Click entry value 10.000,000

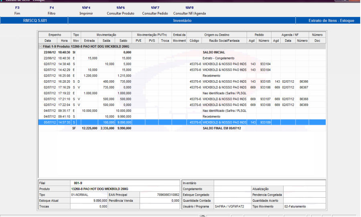(89, 111)
